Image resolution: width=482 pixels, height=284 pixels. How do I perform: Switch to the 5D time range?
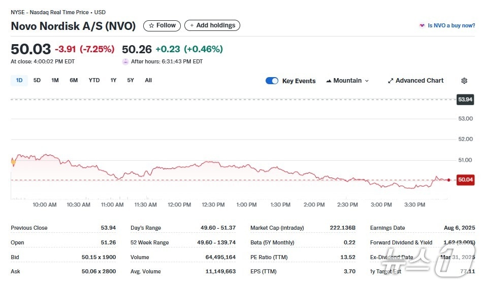click(37, 80)
